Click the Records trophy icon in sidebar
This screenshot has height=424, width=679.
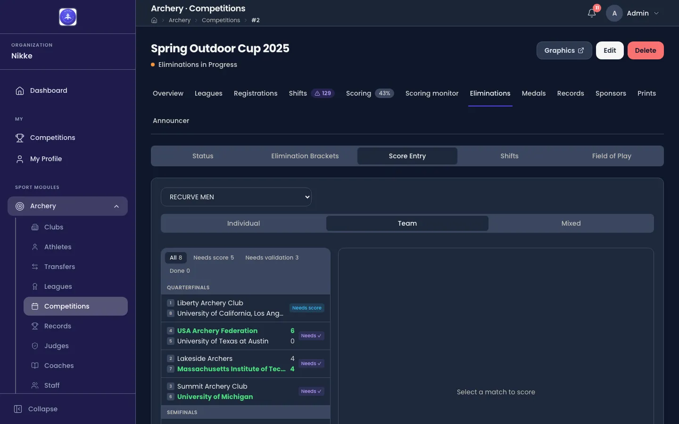point(35,326)
